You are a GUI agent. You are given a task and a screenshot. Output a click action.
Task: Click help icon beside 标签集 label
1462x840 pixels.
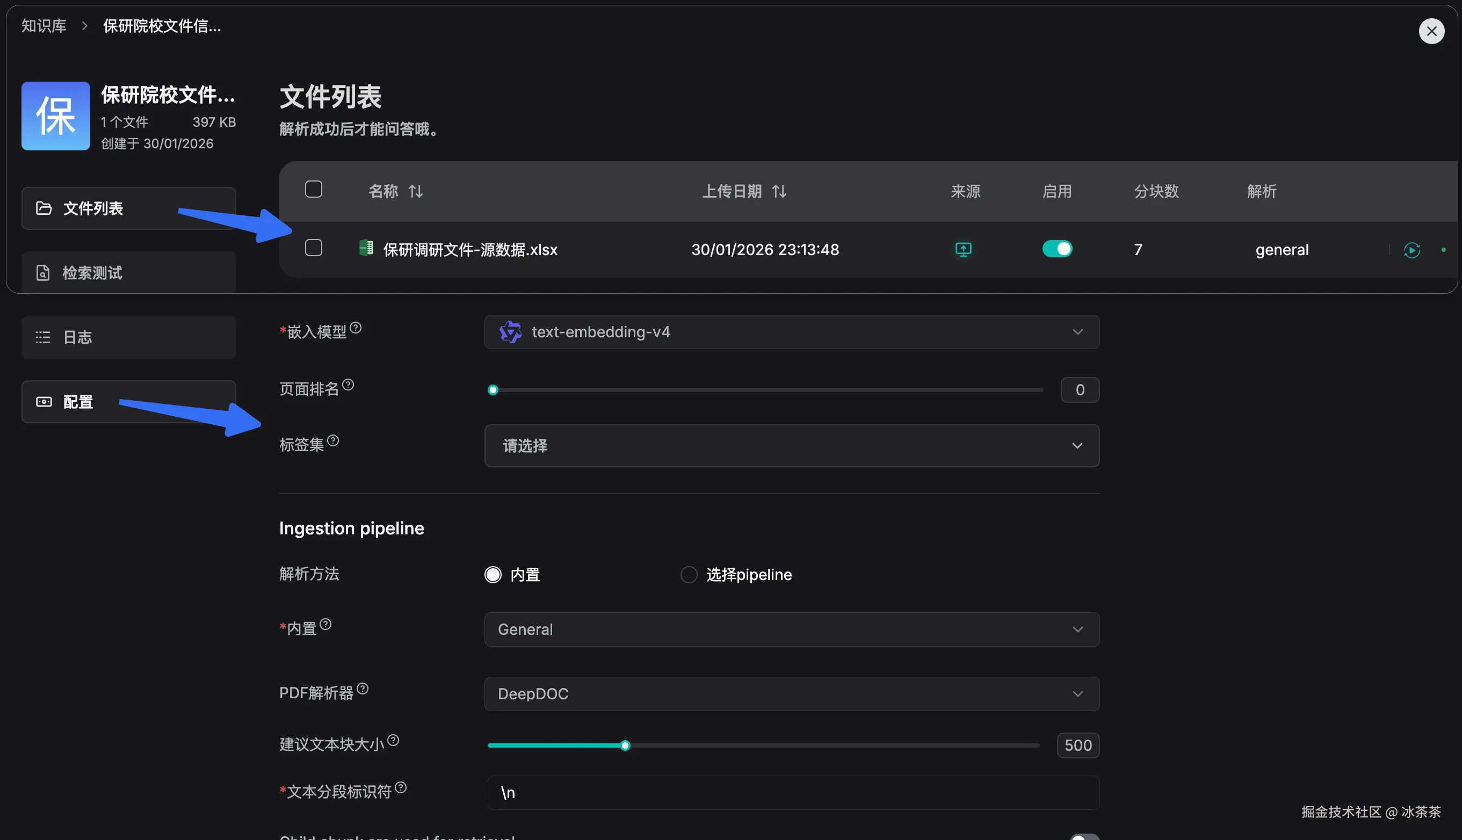click(x=333, y=441)
